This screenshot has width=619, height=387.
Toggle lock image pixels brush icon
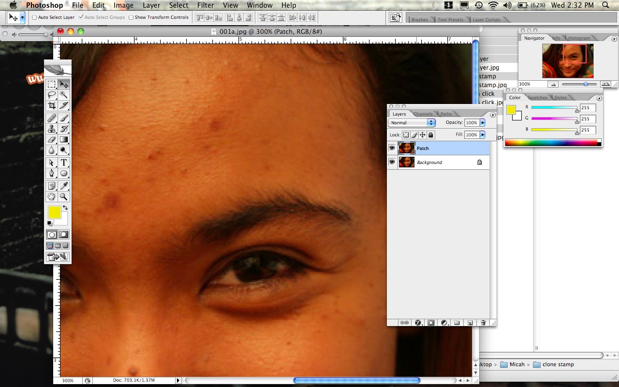[x=414, y=135]
